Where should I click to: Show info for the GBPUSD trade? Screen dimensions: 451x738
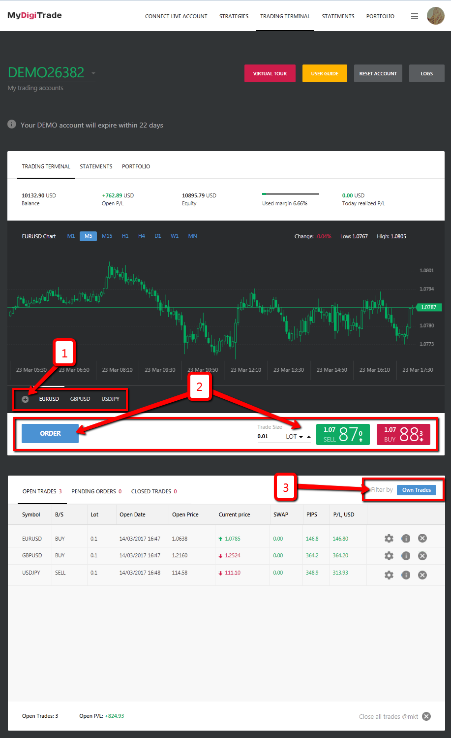click(x=406, y=556)
